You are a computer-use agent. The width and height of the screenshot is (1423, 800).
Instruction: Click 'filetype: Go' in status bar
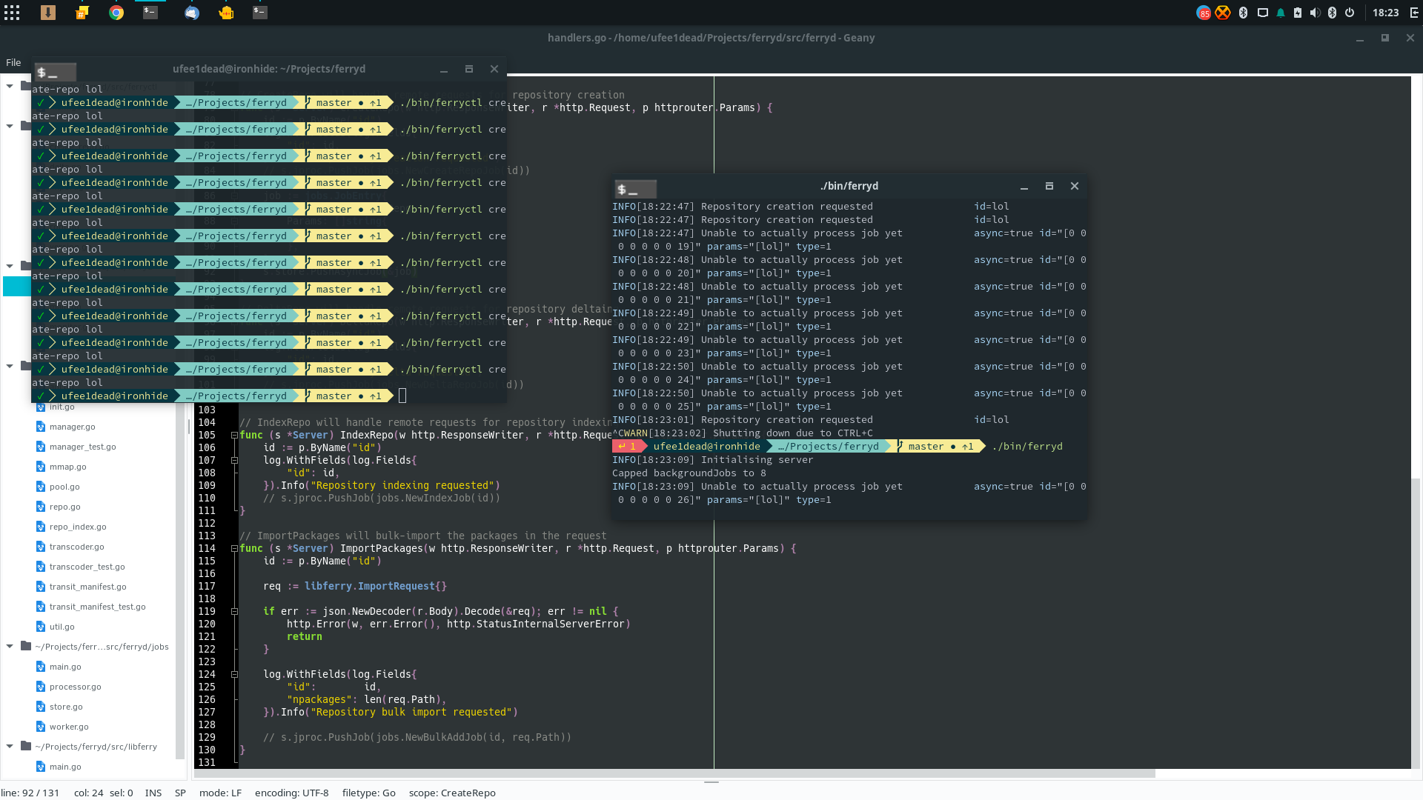coord(368,793)
